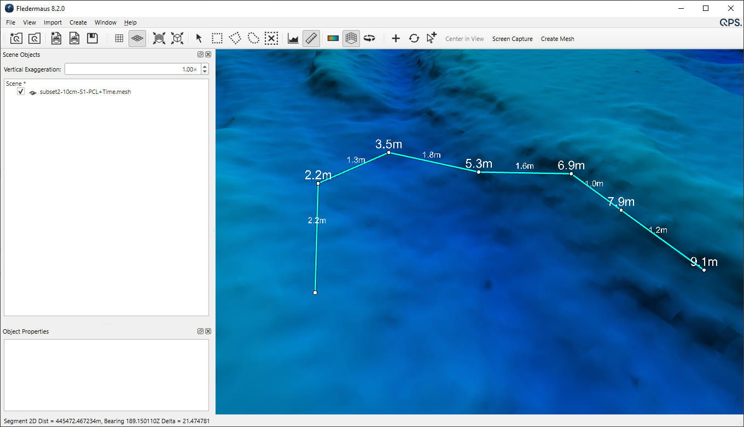
Task: Toggle the perspective grid plane button
Action: coord(137,39)
